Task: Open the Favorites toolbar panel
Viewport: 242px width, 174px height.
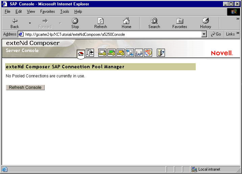Action: [180, 23]
